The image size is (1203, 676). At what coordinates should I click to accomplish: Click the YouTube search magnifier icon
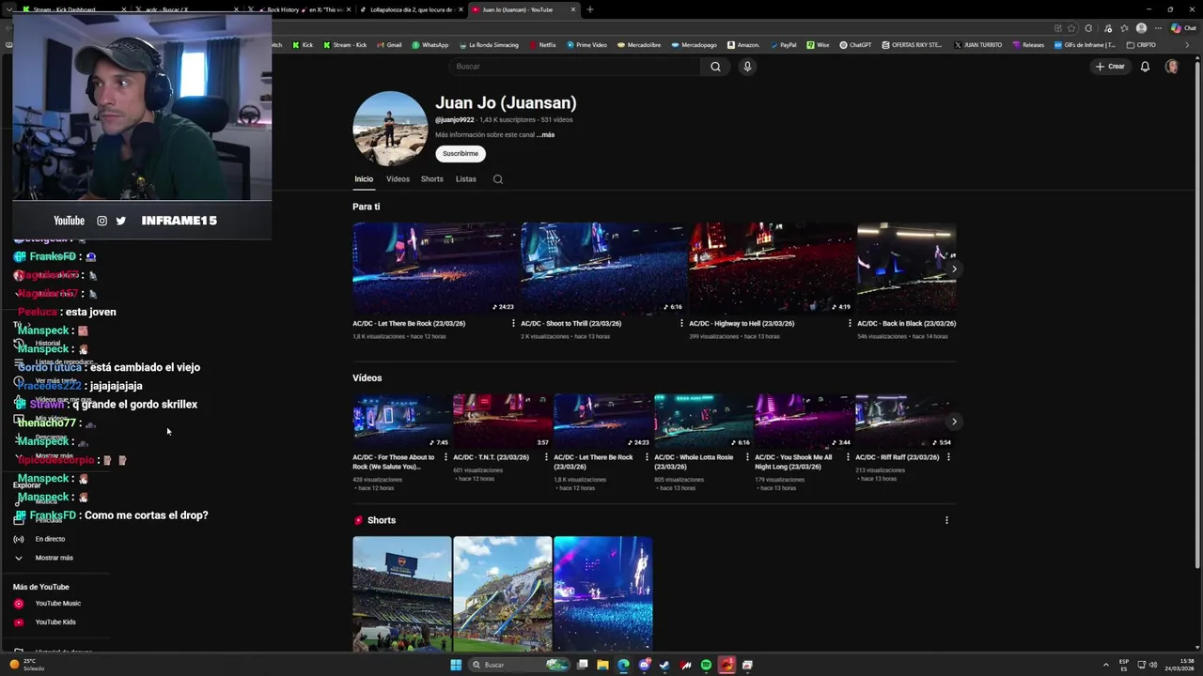click(715, 67)
